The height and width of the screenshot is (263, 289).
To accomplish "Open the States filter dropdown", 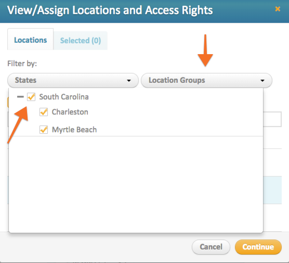I will tap(73, 80).
